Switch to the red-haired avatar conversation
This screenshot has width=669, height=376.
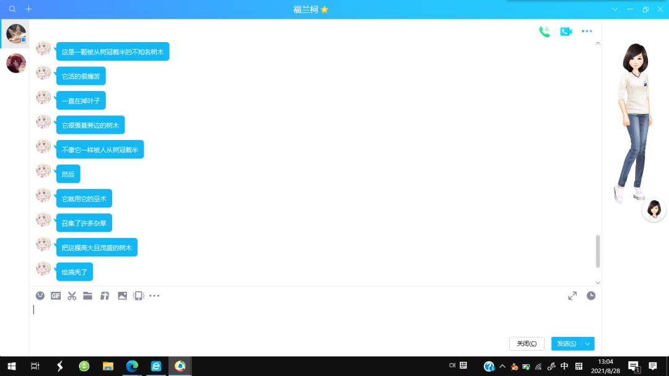[x=15, y=63]
